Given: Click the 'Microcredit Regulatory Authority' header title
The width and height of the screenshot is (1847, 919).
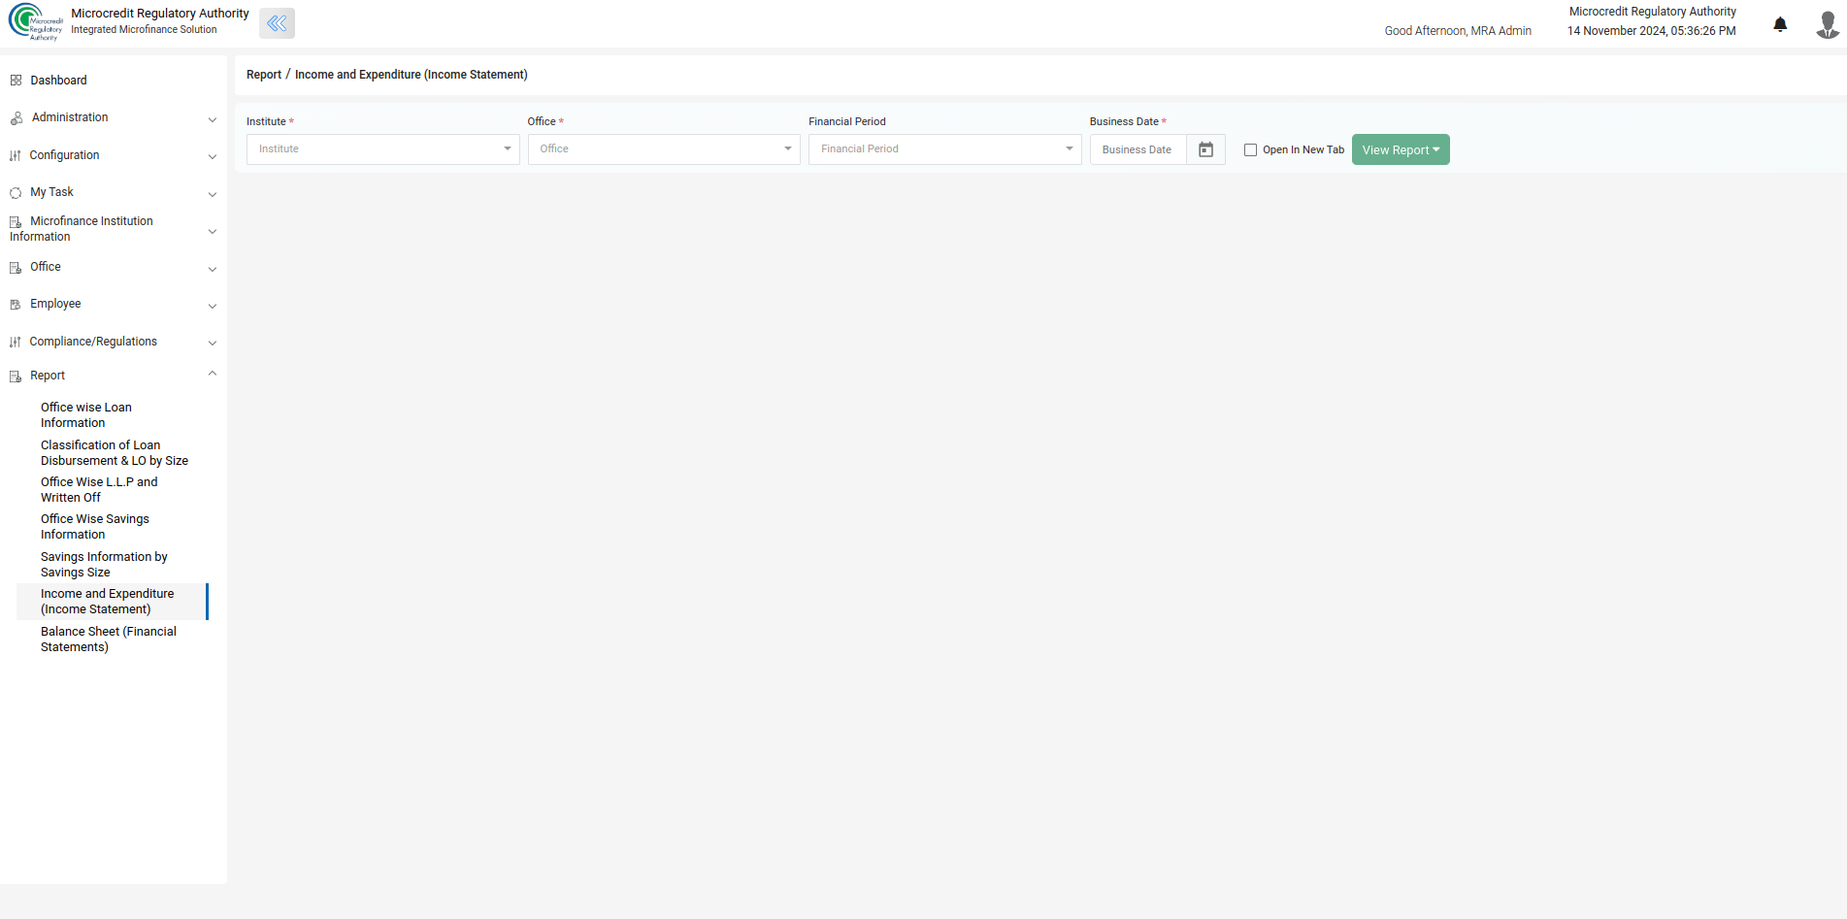Looking at the screenshot, I should [x=160, y=14].
